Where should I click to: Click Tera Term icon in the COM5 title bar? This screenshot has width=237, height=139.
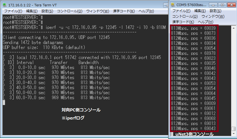click(173, 5)
